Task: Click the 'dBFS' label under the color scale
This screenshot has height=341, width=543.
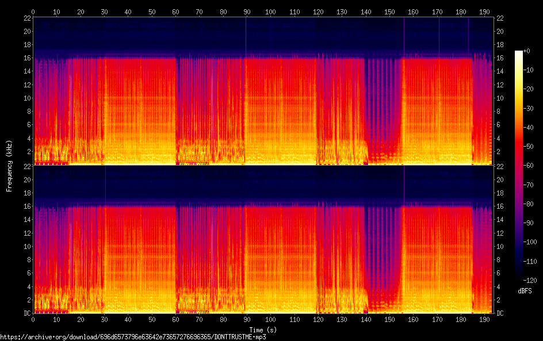Action: tap(525, 292)
